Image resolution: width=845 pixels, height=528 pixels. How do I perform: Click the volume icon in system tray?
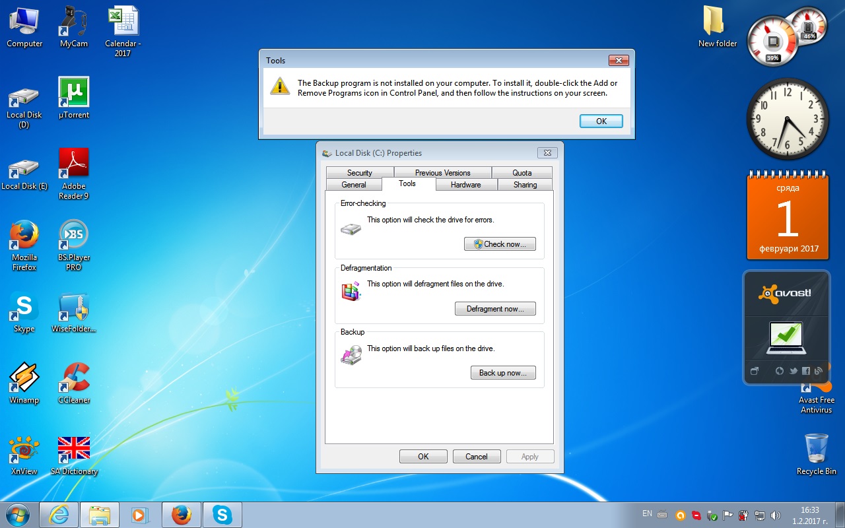775,515
